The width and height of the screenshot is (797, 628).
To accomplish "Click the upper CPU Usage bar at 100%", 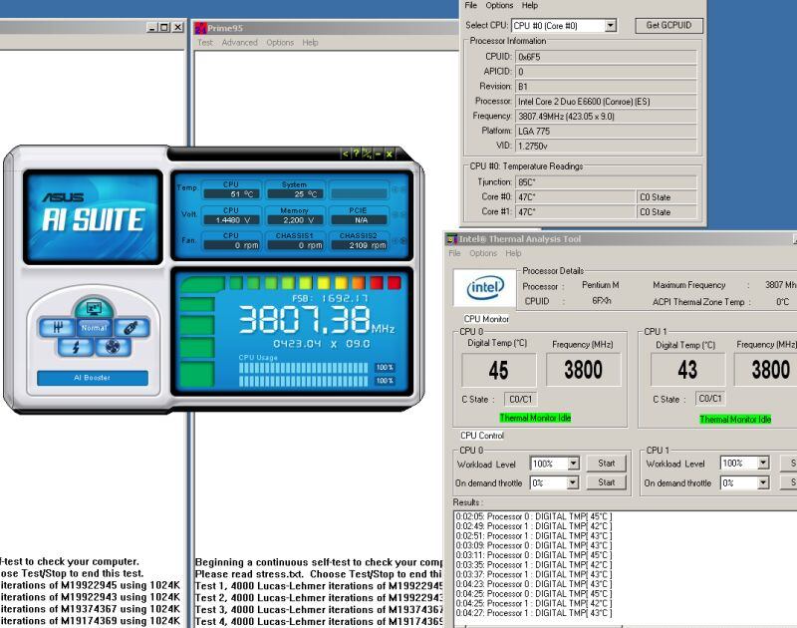I will (304, 367).
